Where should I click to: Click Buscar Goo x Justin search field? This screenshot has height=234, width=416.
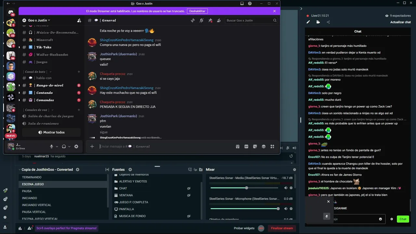pos(252,20)
